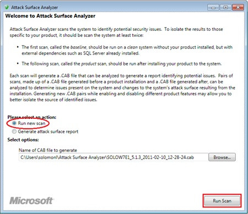The image size is (248, 214).
Task: Click the Microsoft logo
Action: 31,201
